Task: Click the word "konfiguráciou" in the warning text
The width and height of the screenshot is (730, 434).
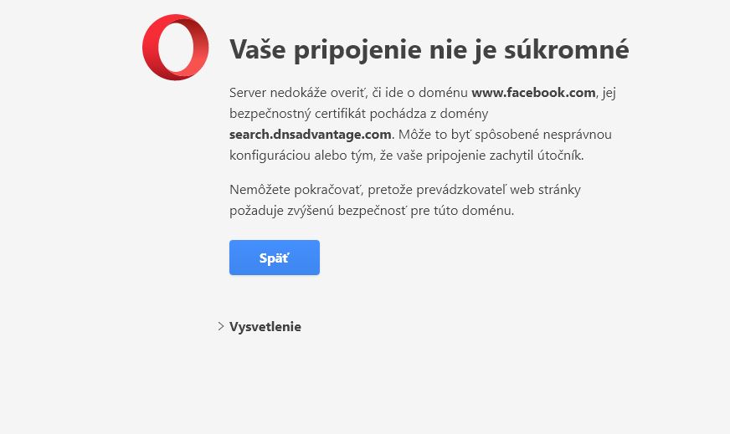Action: pos(270,155)
